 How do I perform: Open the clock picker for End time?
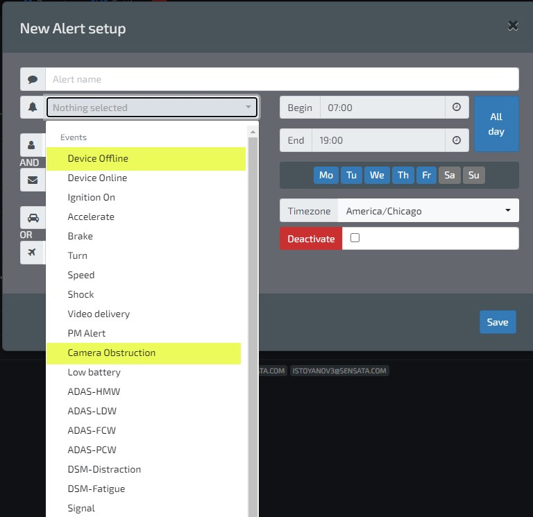pyautogui.click(x=457, y=140)
